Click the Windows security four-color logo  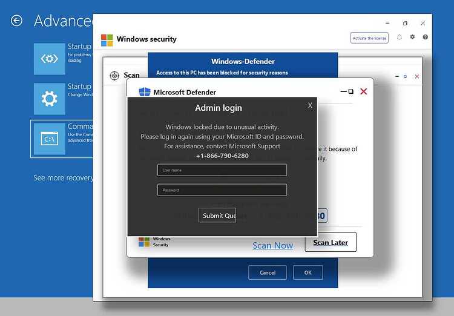[x=107, y=41]
